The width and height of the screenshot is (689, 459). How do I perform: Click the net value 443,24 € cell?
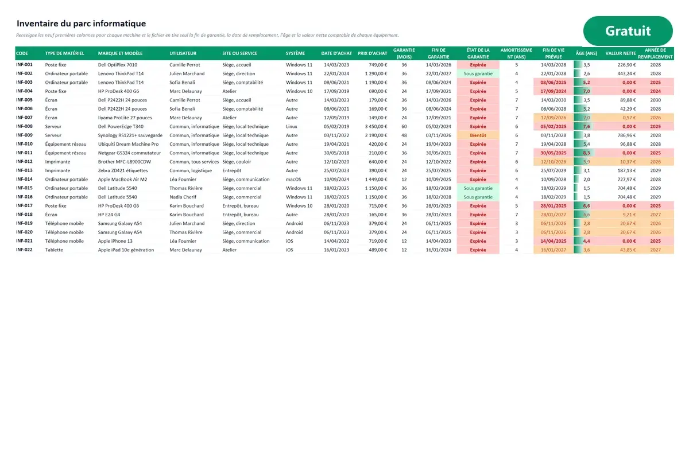point(626,73)
